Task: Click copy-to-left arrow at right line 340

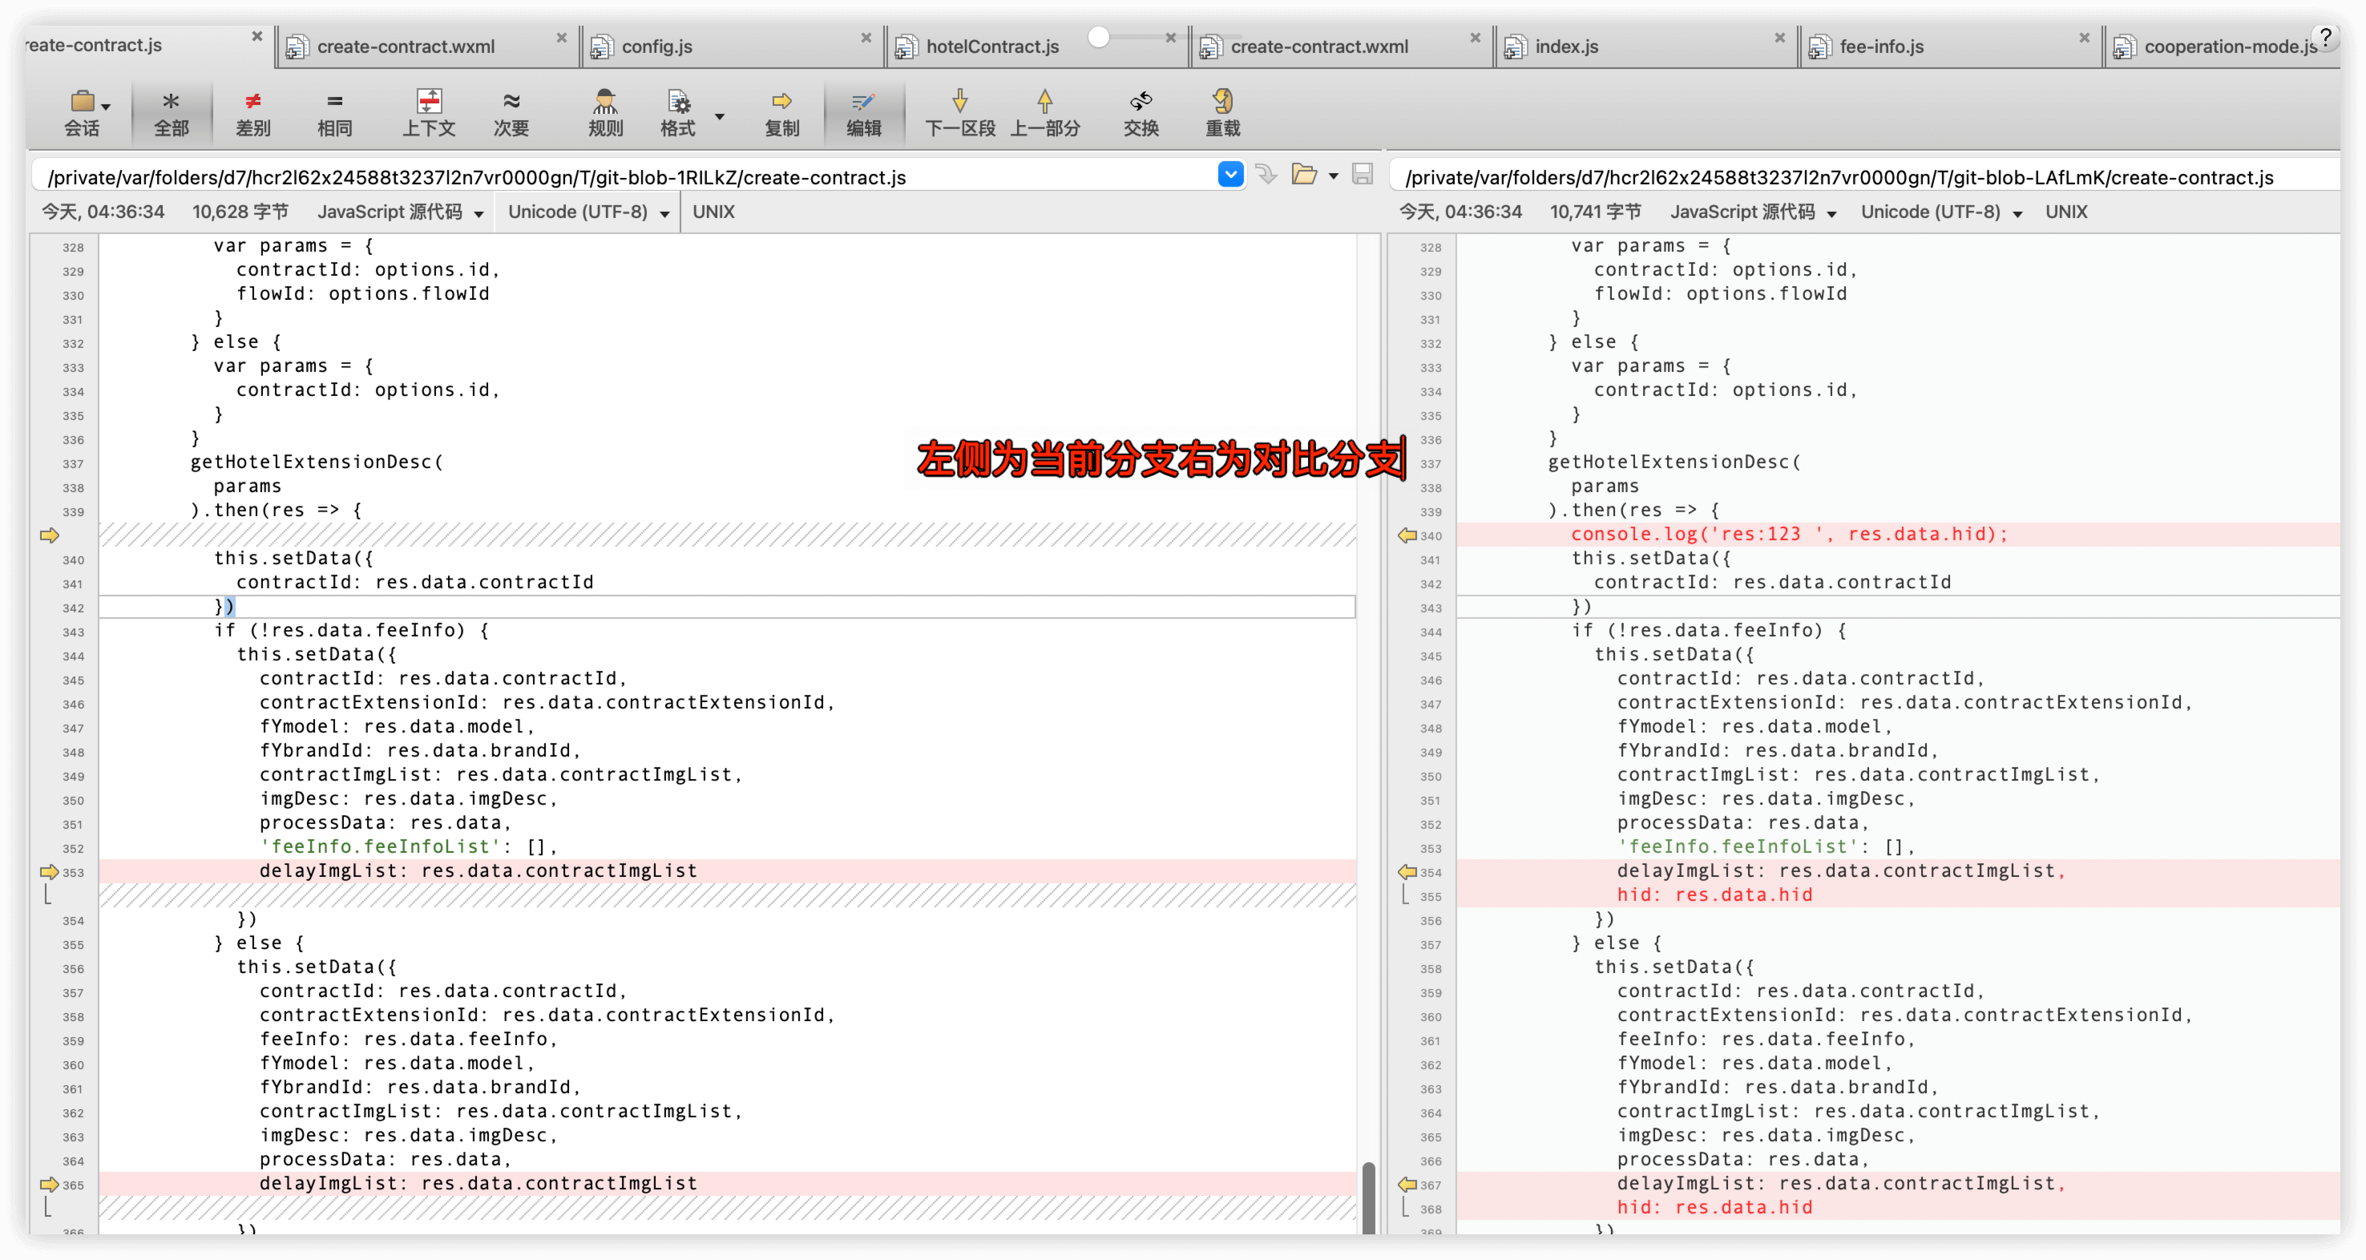Action: pos(1407,535)
